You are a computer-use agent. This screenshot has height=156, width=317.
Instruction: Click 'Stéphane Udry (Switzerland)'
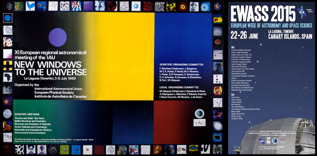pyautogui.click(x=241, y=90)
